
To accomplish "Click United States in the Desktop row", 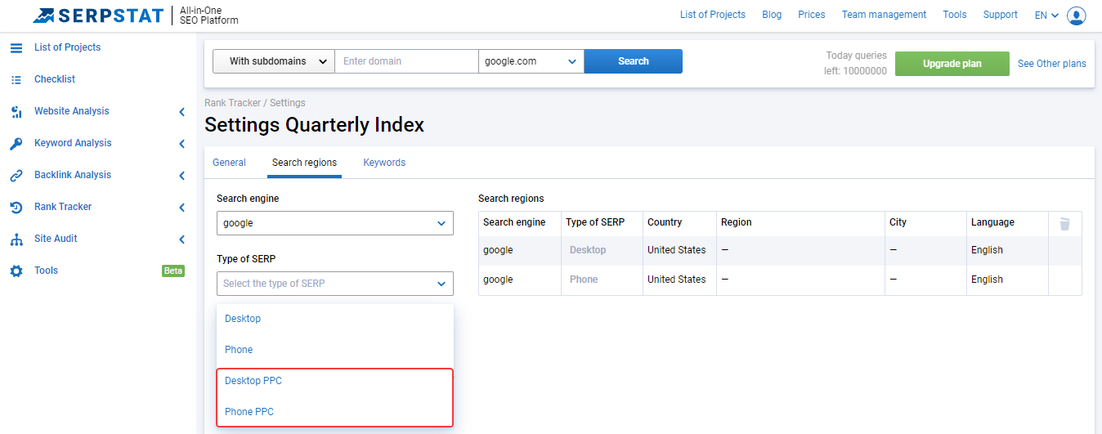I will click(x=676, y=250).
